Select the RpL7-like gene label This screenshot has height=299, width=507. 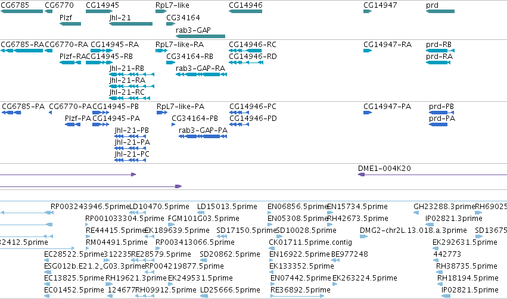pos(172,5)
